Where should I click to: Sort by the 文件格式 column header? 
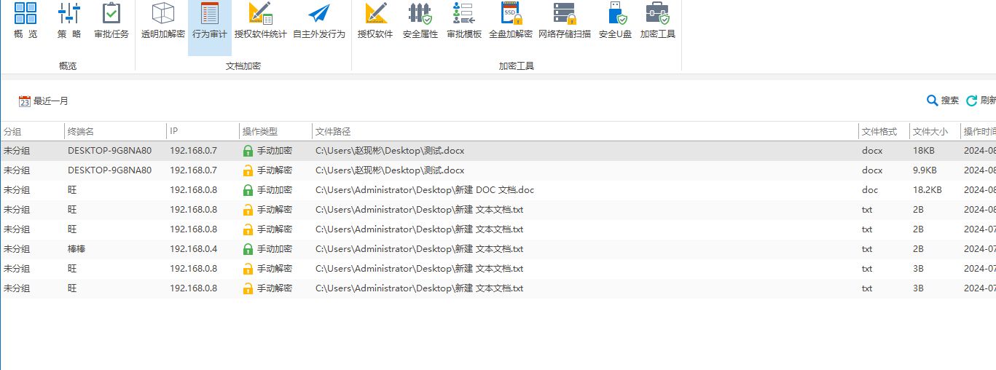tap(879, 132)
